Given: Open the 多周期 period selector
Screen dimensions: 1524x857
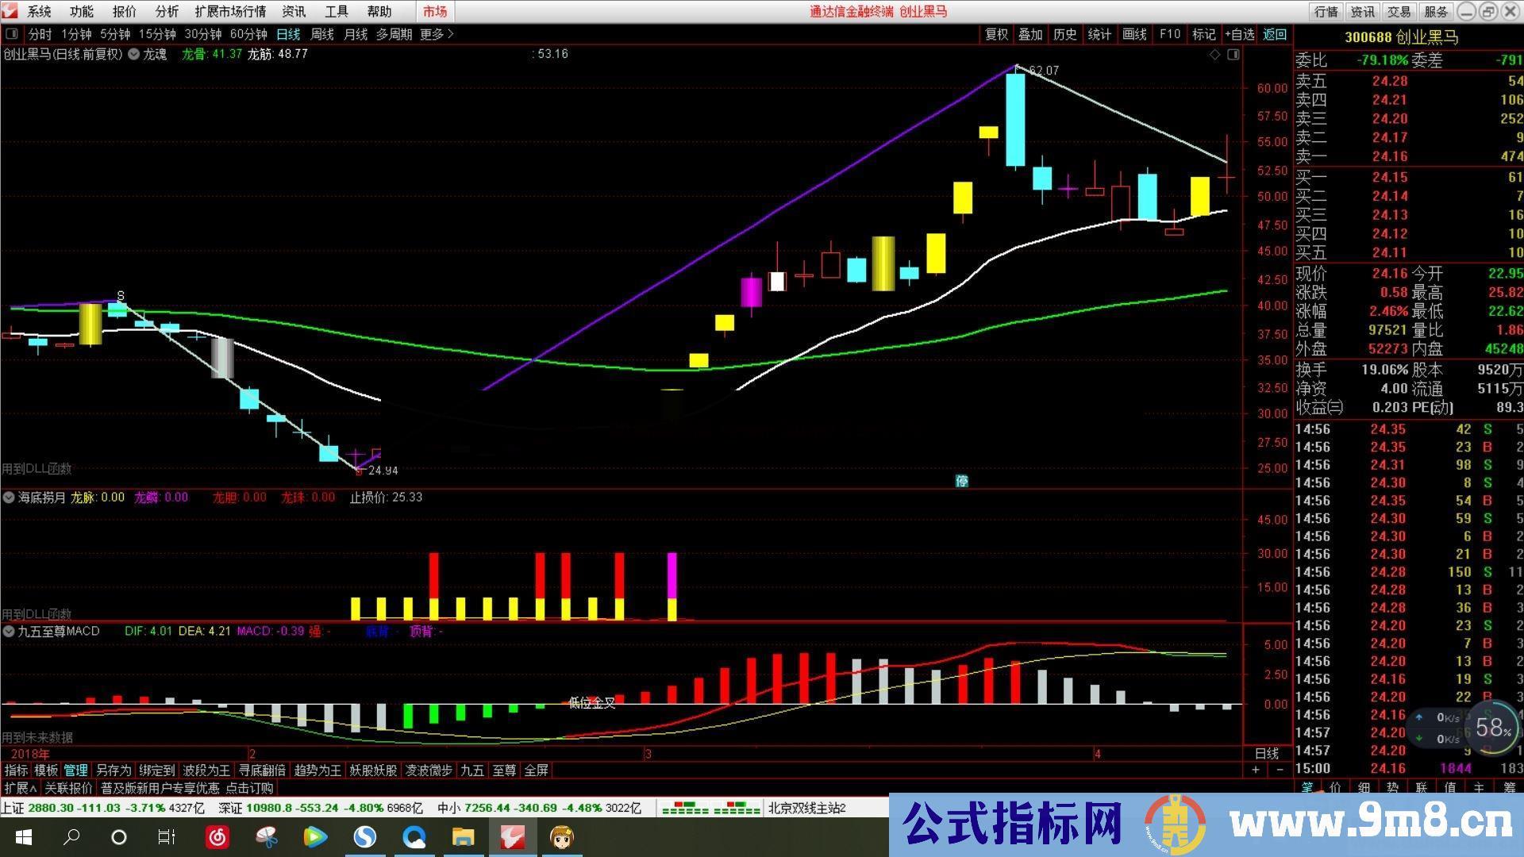Looking at the screenshot, I should [394, 34].
